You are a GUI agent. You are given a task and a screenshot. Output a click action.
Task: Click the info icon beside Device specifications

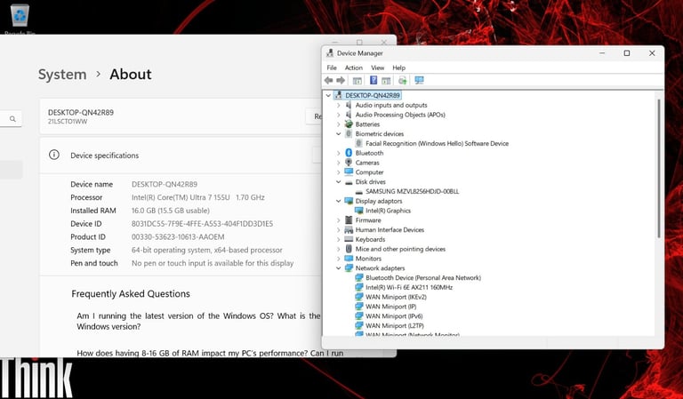pyautogui.click(x=54, y=155)
